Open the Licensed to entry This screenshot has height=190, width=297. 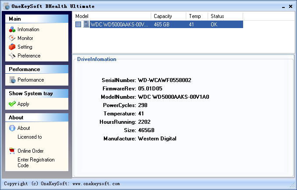click(x=29, y=137)
